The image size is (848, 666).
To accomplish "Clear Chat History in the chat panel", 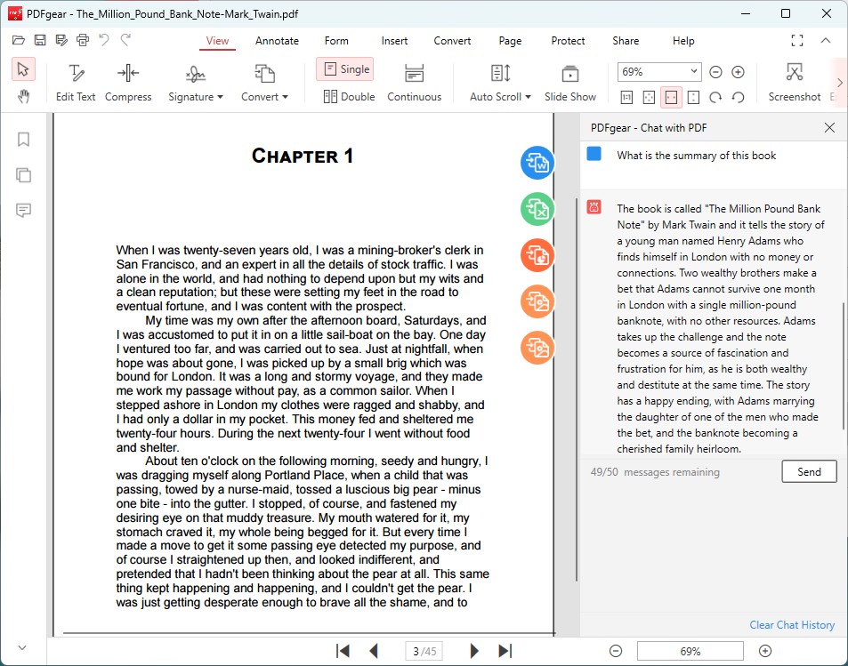I will coord(791,624).
